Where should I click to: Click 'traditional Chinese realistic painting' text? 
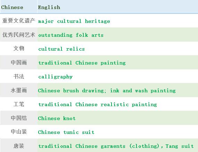click(98, 104)
